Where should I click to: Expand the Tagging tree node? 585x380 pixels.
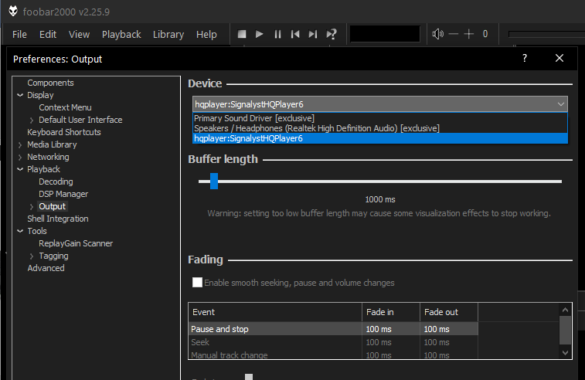click(32, 256)
